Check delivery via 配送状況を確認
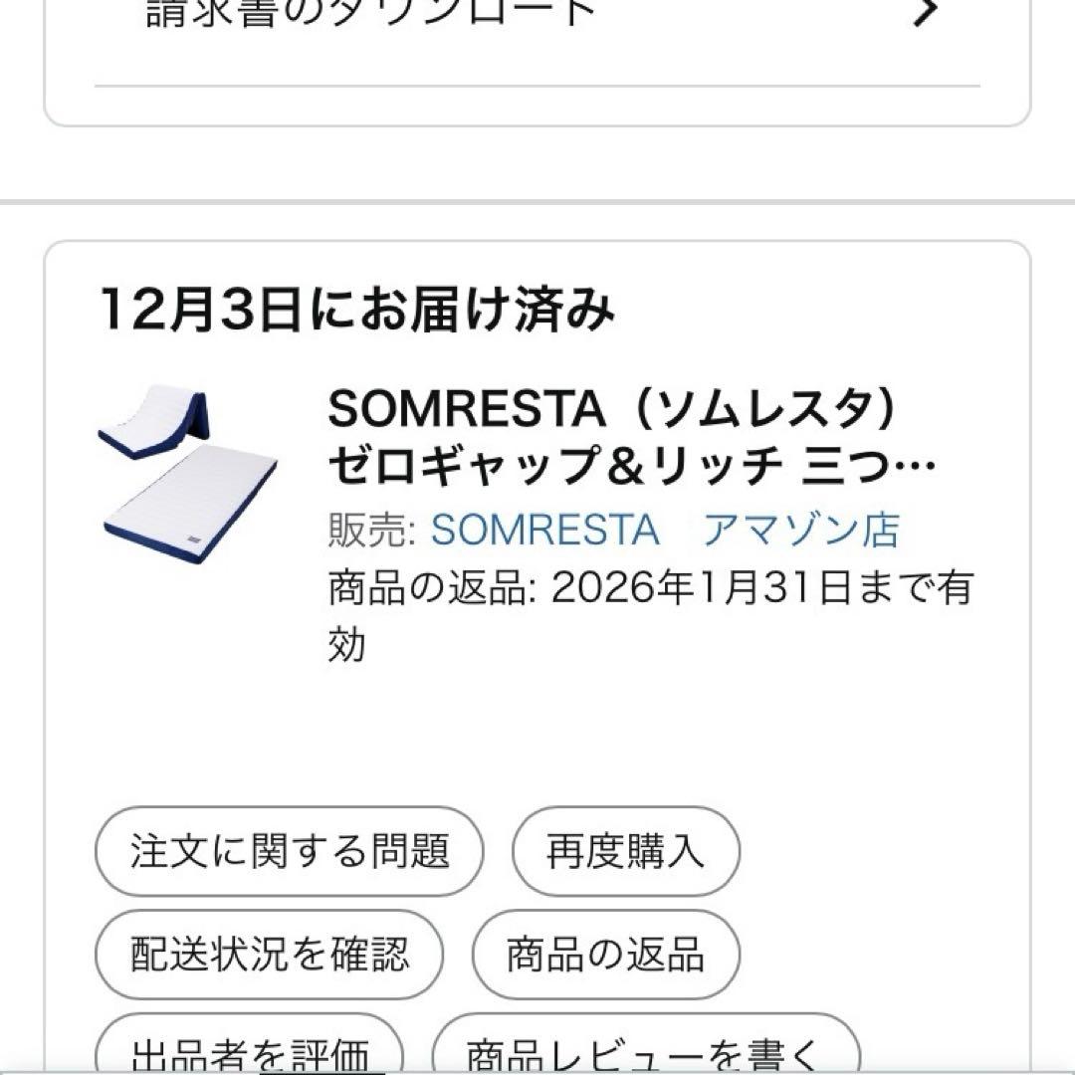This screenshot has height=1075, width=1075. coord(269,955)
